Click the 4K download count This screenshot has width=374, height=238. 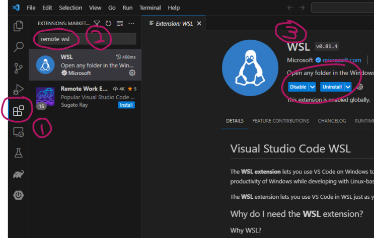click(x=119, y=89)
